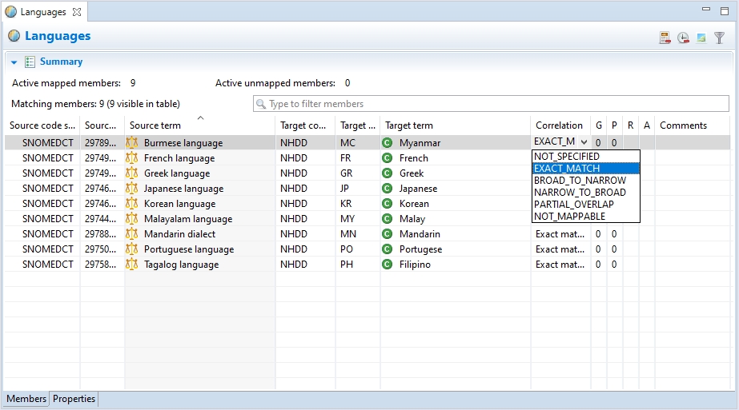Image resolution: width=739 pixels, height=410 pixels.
Task: Select BROAD_TO_NARROW in the dropdown list
Action: pos(580,181)
